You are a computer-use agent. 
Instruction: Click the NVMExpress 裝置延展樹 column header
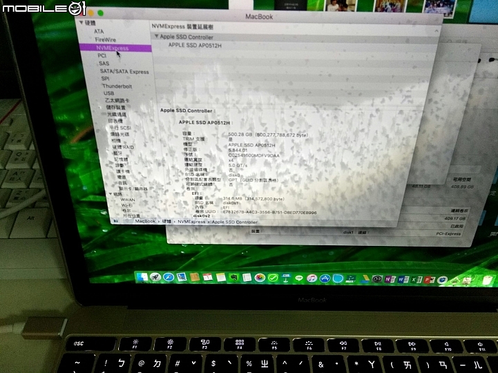[182, 27]
